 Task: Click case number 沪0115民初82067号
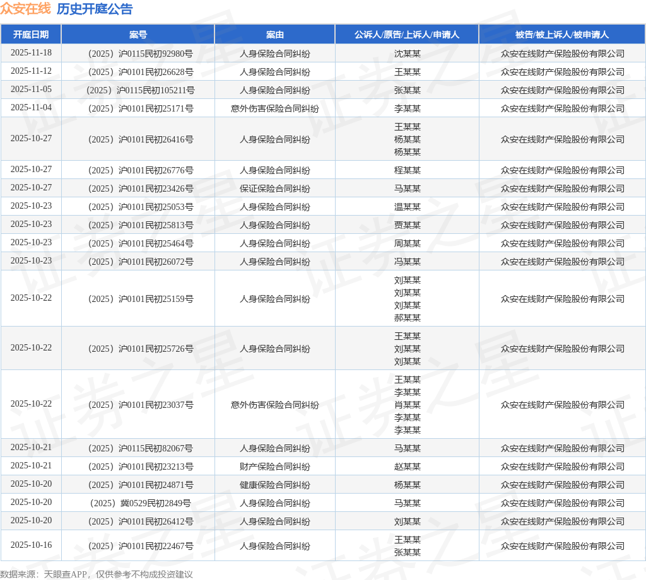(141, 448)
